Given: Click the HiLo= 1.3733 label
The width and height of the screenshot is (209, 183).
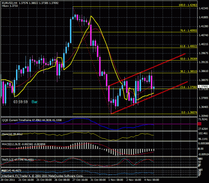Looking at the screenshot, I should [10, 6].
